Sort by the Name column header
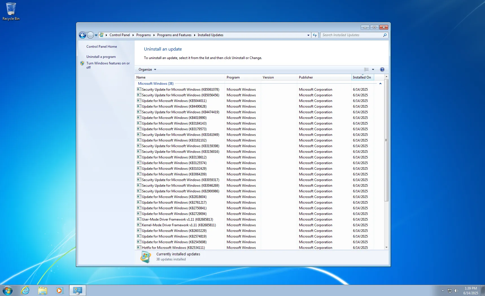Screen dimensions: 485x296 [180, 77]
